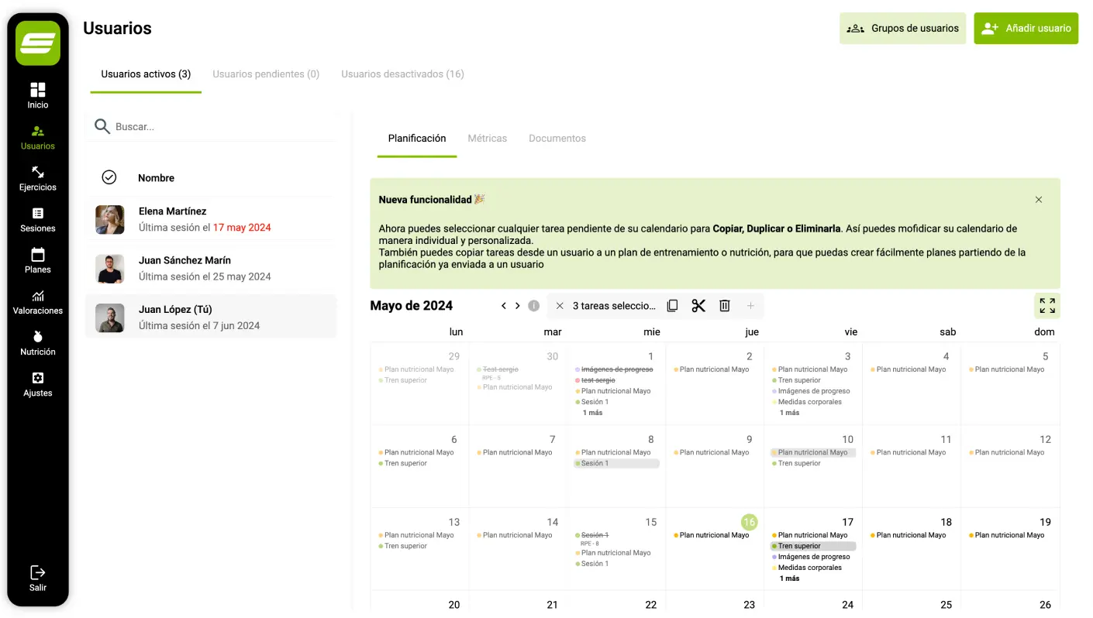Viewport: 1093px width, 618px height.
Task: Expand "1 más" tasks on May 17
Action: coord(789,579)
